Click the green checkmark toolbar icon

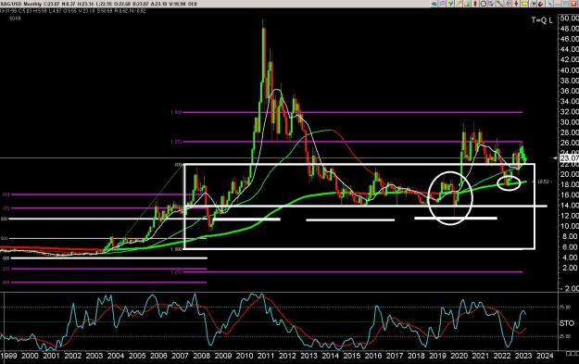450,4
